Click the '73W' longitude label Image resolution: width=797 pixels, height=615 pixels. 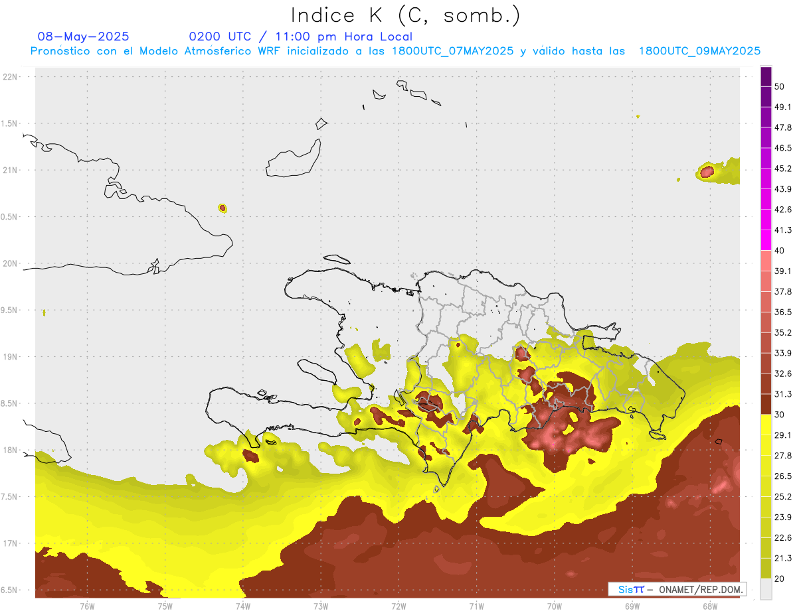[x=321, y=606]
